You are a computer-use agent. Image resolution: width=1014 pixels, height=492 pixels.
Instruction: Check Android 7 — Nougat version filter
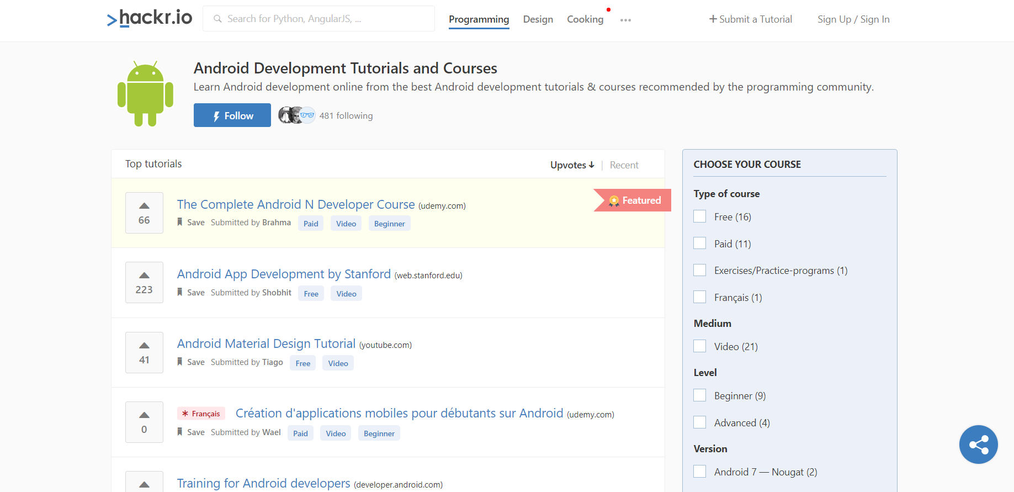pos(700,472)
